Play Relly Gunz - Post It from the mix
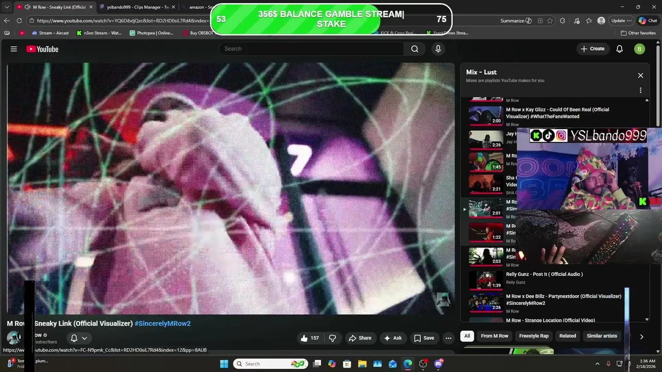Viewport: 662px width, 372px height. click(x=544, y=274)
